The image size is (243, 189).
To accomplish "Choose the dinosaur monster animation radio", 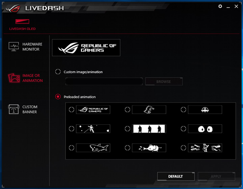I will click(127, 110).
